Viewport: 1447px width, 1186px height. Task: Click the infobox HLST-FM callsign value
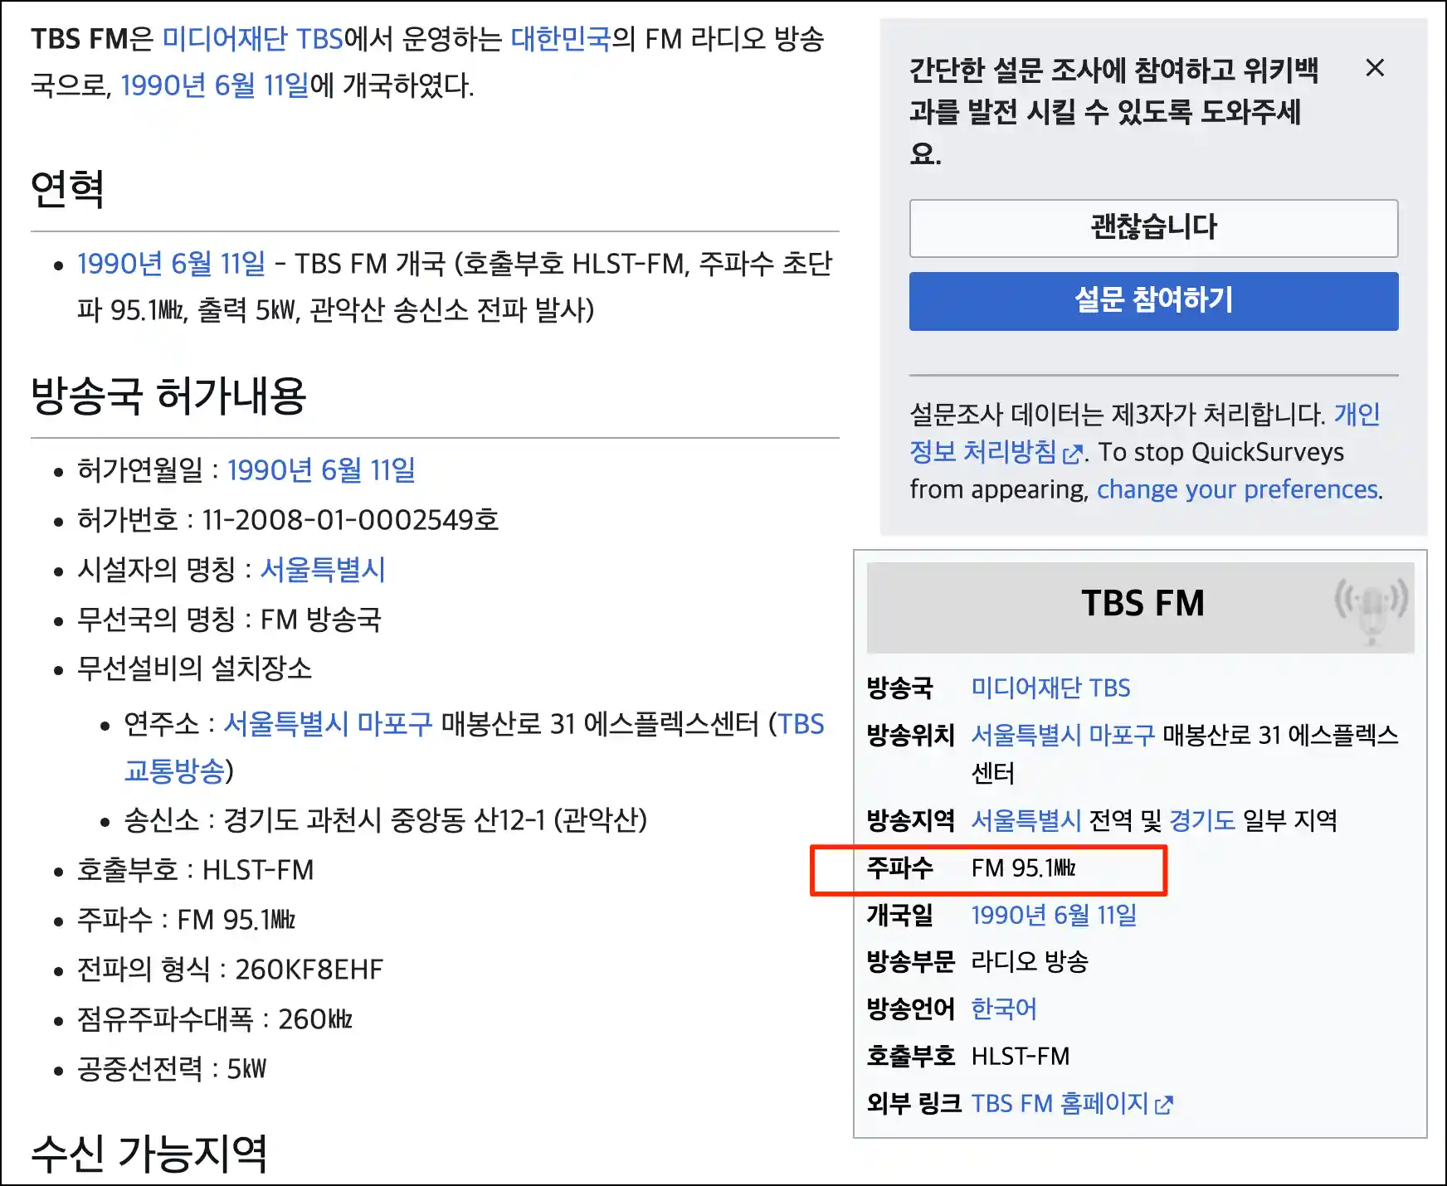(1021, 1057)
